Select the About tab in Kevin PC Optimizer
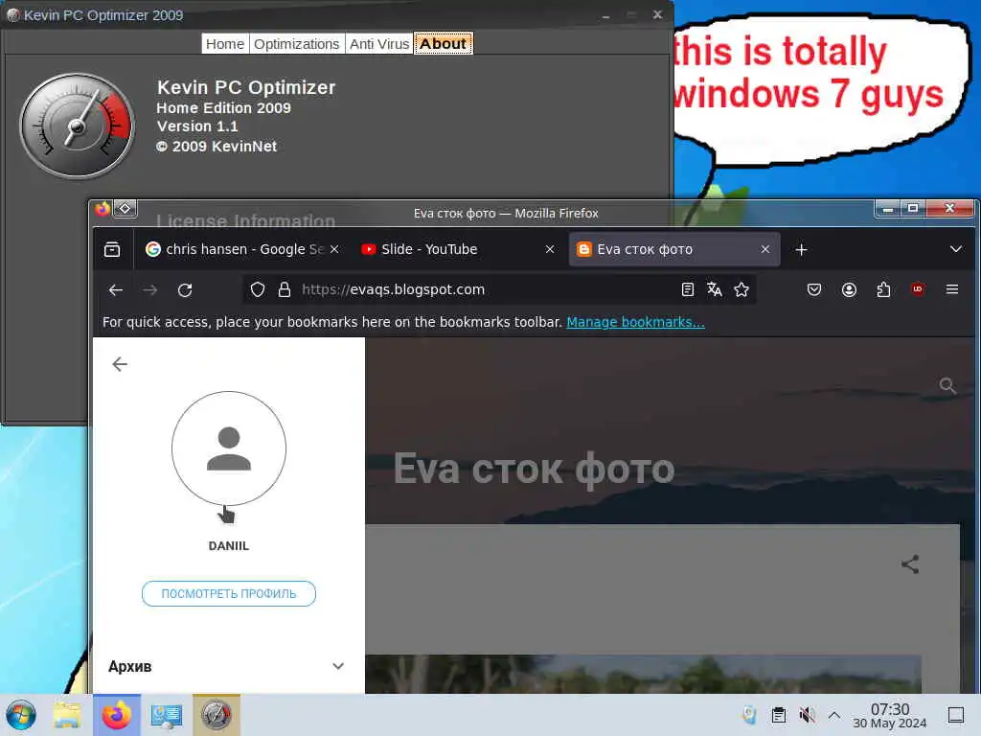Screen dimensions: 981x736 443,44
